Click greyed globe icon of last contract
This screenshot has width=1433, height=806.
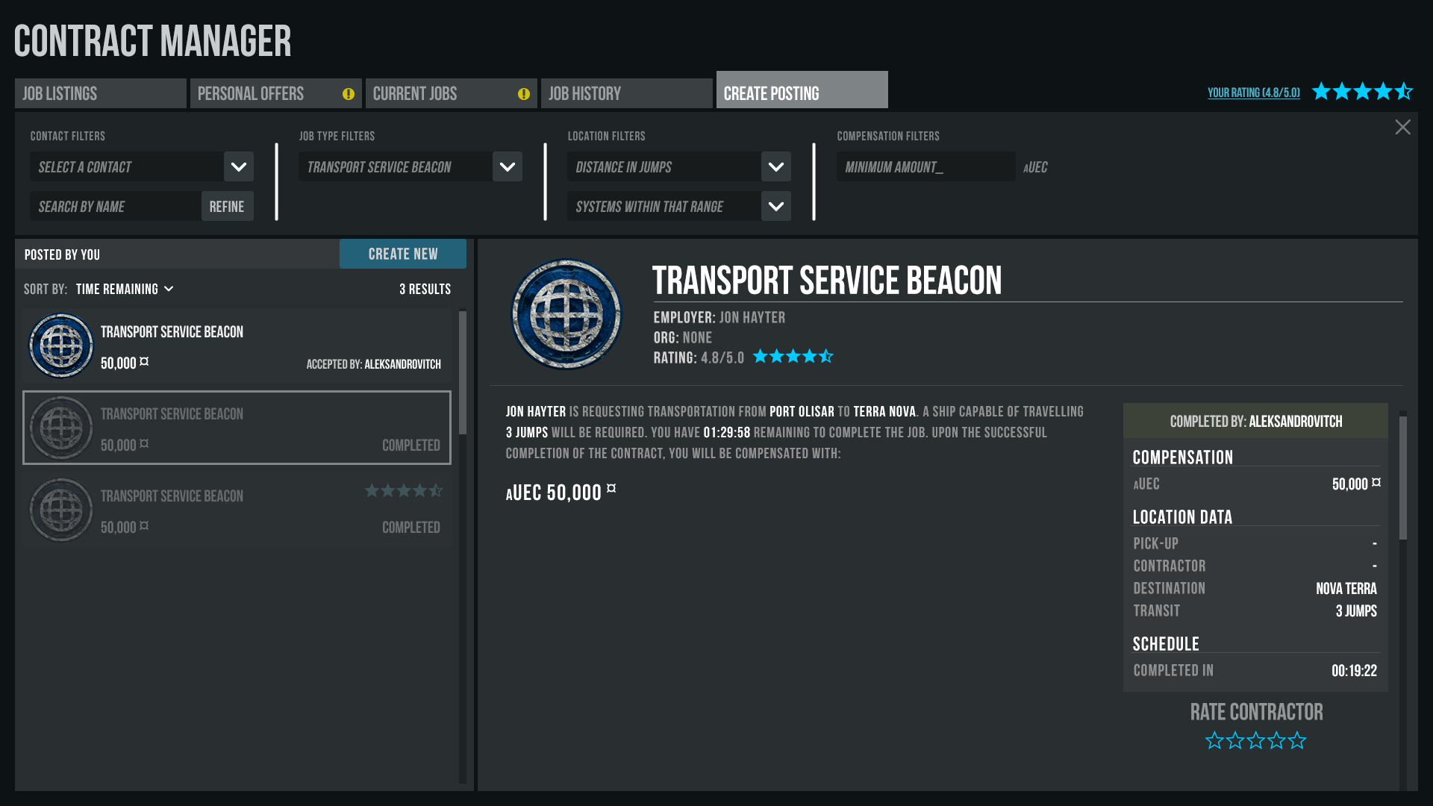point(60,510)
